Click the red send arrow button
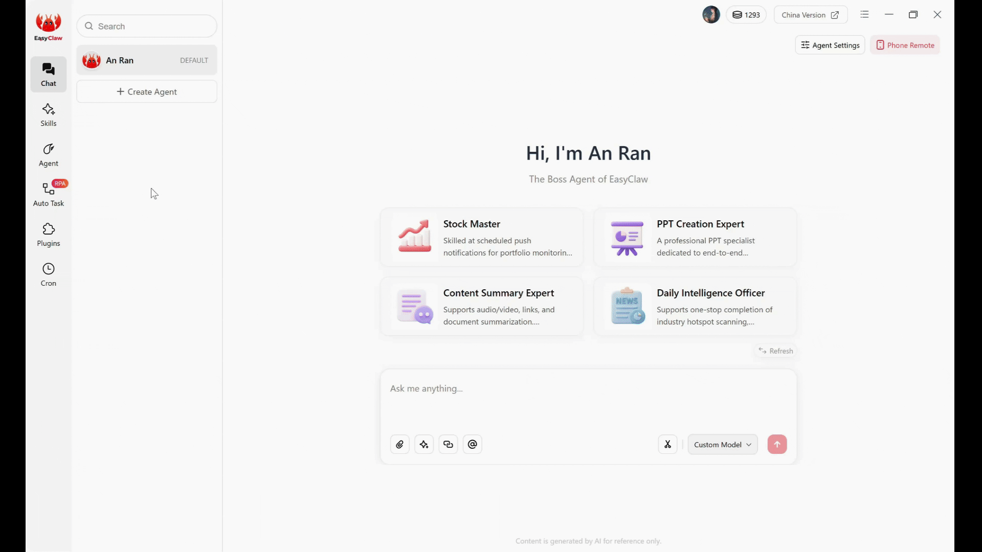 tap(777, 445)
